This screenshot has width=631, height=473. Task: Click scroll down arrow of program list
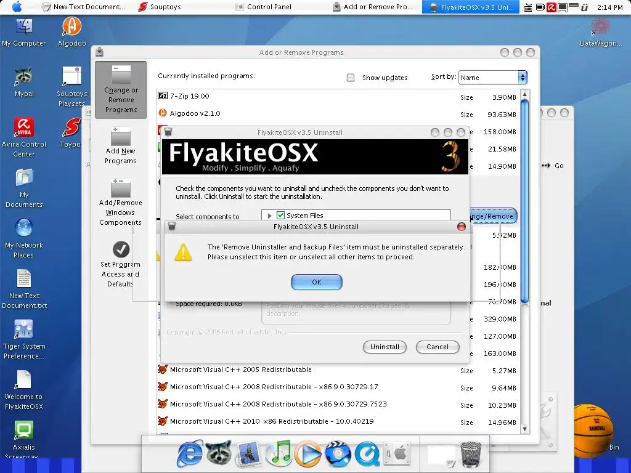pos(524,429)
